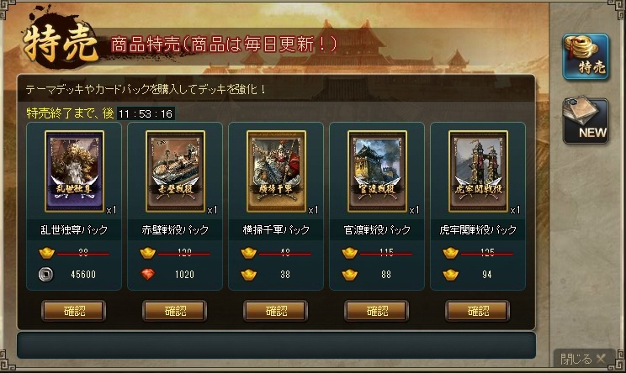
Task: Click the silver coin icon beside 45600
Action: tap(46, 274)
